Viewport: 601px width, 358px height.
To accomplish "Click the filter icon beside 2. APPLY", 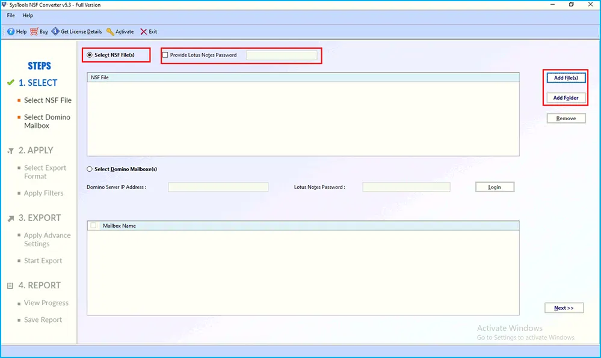I will (x=11, y=151).
